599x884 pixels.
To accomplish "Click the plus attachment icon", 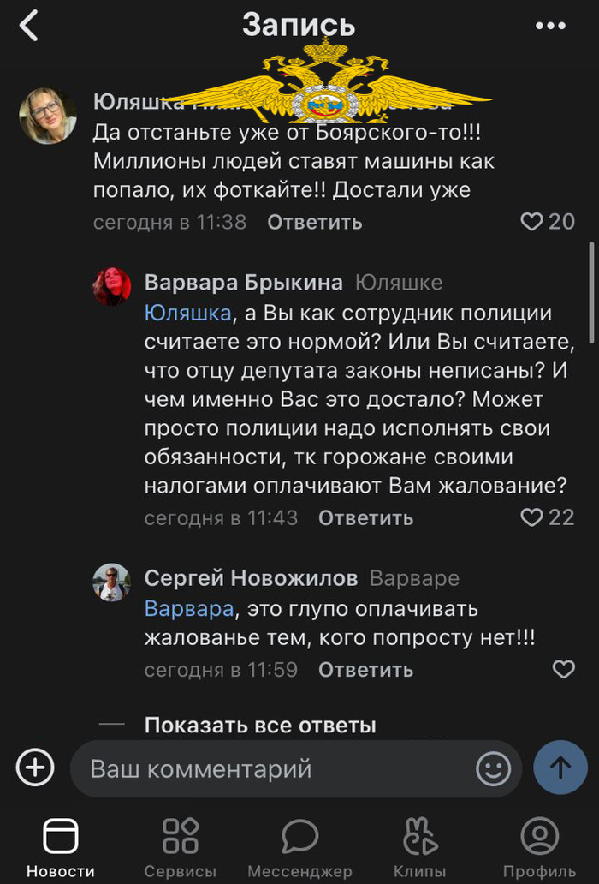I will [x=35, y=768].
